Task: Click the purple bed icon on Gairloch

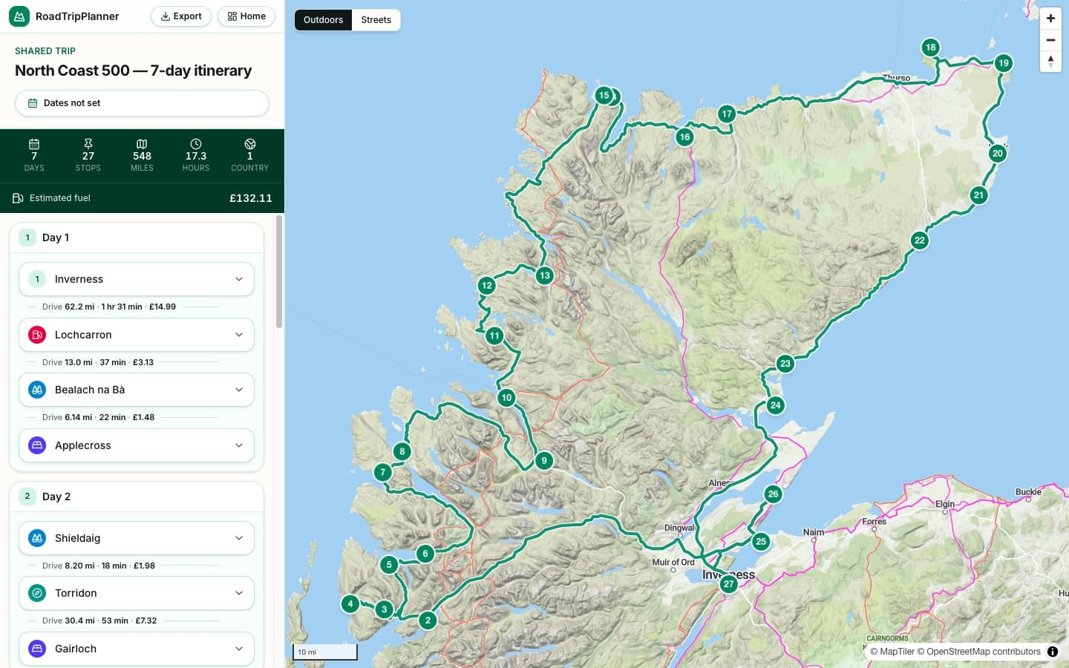Action: click(37, 649)
